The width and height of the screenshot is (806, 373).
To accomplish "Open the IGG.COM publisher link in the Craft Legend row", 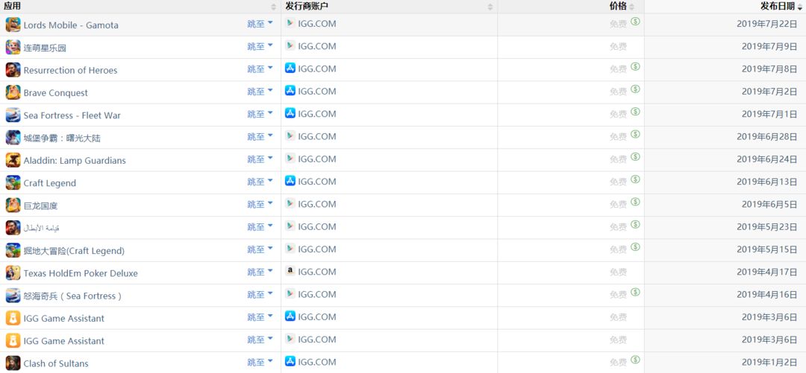I will 317,182.
